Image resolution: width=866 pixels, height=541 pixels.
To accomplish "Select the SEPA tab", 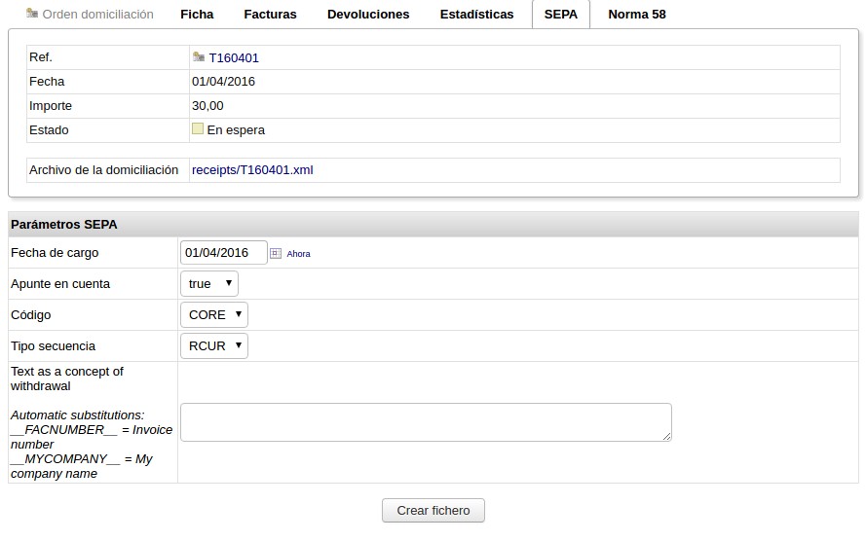I will click(x=560, y=15).
